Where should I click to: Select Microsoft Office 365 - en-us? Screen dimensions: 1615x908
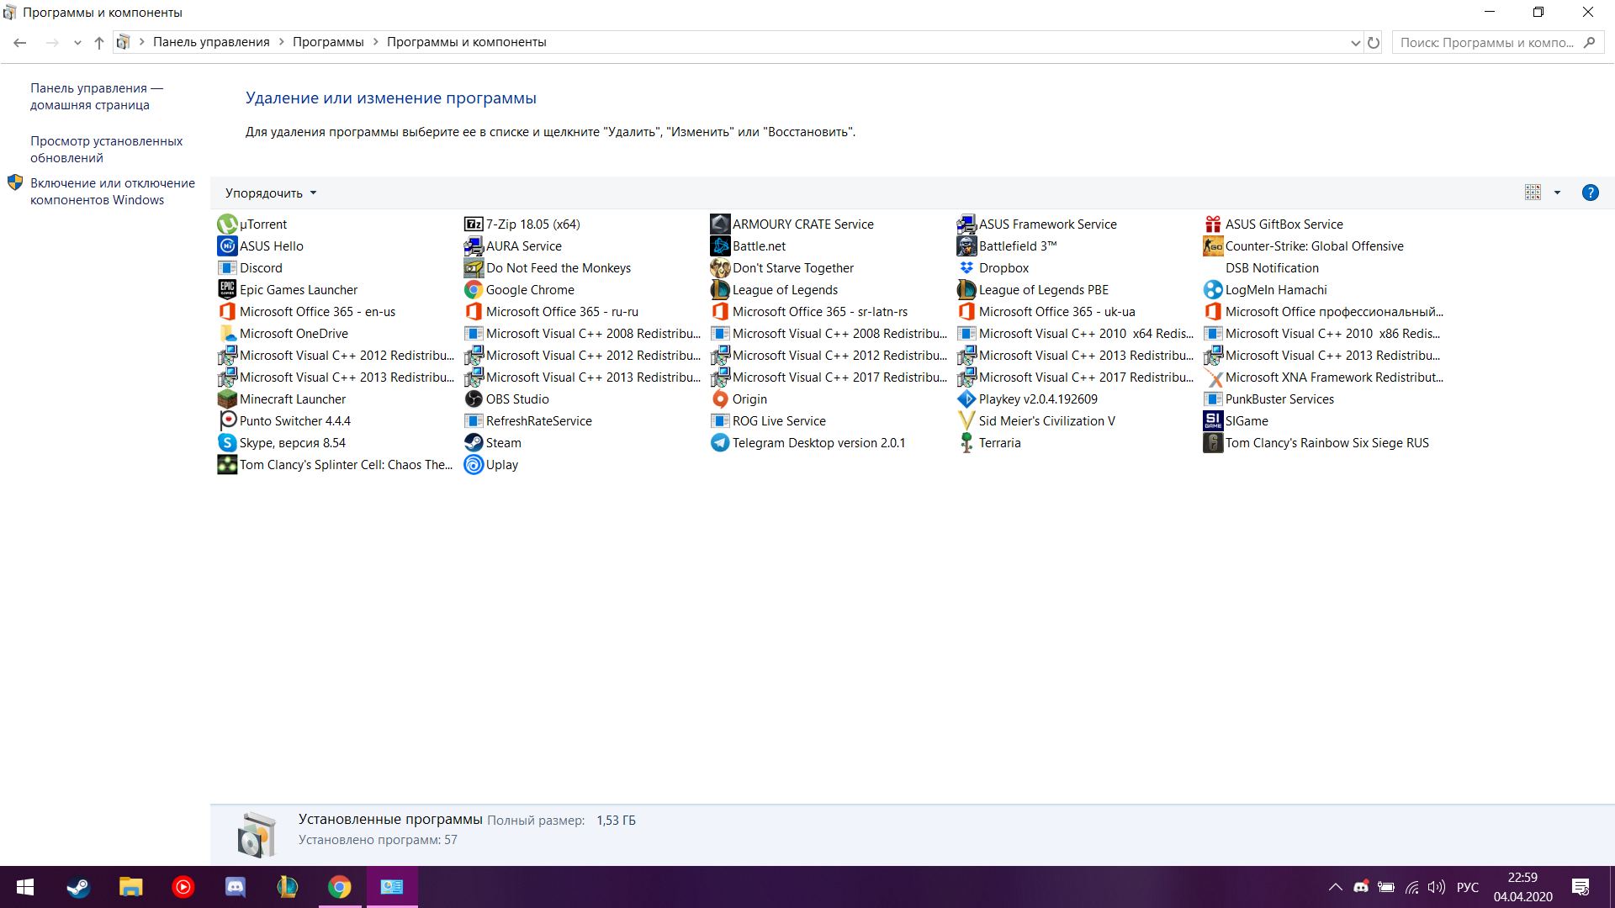(307, 312)
